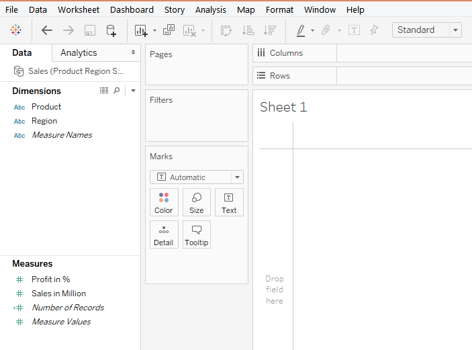Image resolution: width=472 pixels, height=350 pixels.
Task: Click the Add new data source icon
Action: pyautogui.click(x=111, y=30)
